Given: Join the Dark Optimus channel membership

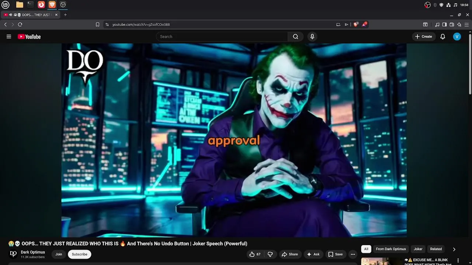Looking at the screenshot, I should point(59,254).
